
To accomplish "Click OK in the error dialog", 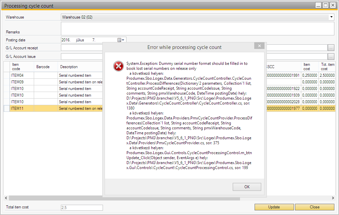I will 247,187.
